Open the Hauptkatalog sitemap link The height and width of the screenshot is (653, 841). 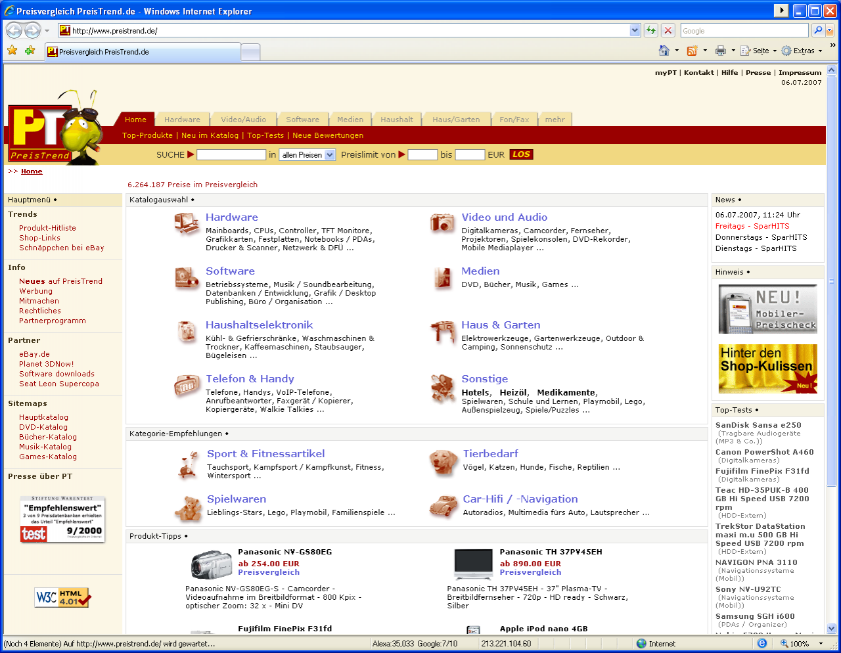point(43,417)
